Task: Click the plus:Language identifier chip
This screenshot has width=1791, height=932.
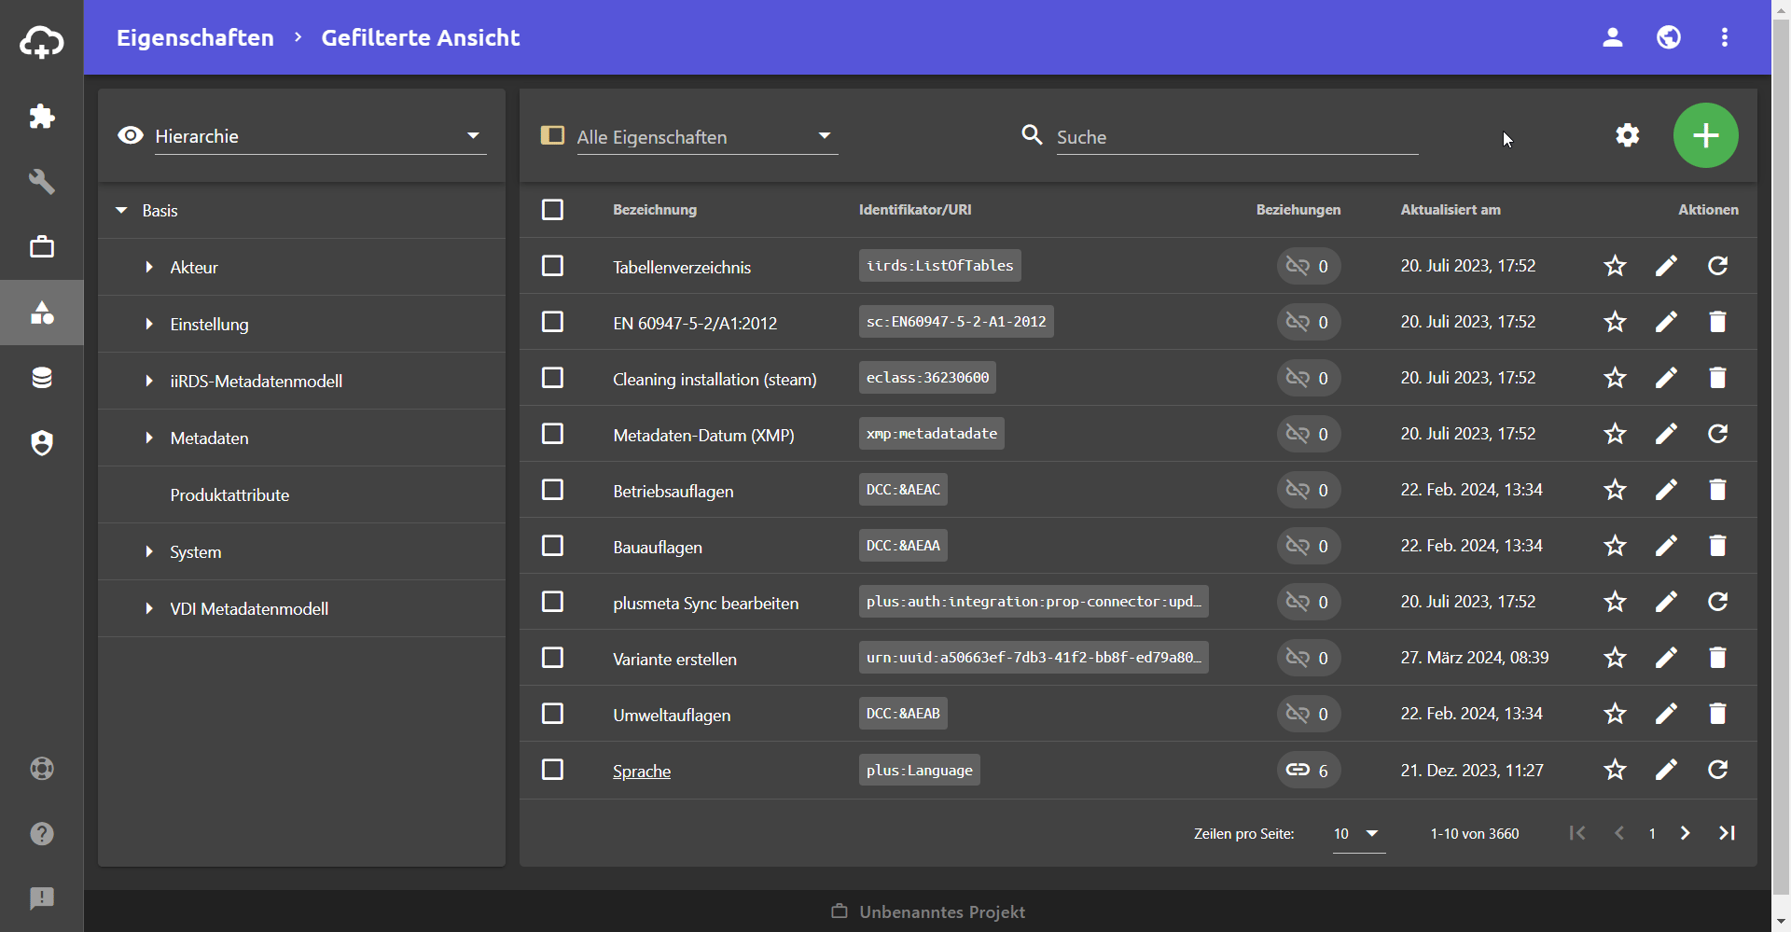Action: tap(919, 771)
